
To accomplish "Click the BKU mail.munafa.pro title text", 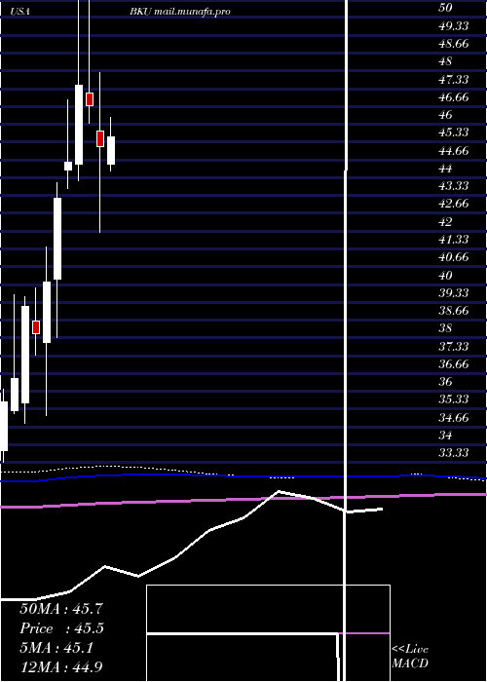I will coord(179,12).
